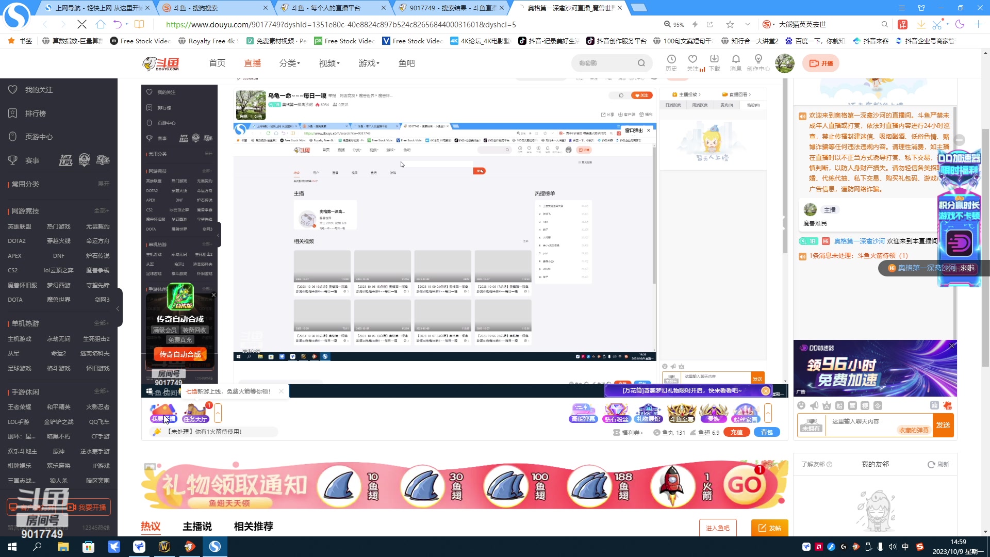
Task: Go to 鱼吧 in Douyu navigation
Action: click(407, 63)
